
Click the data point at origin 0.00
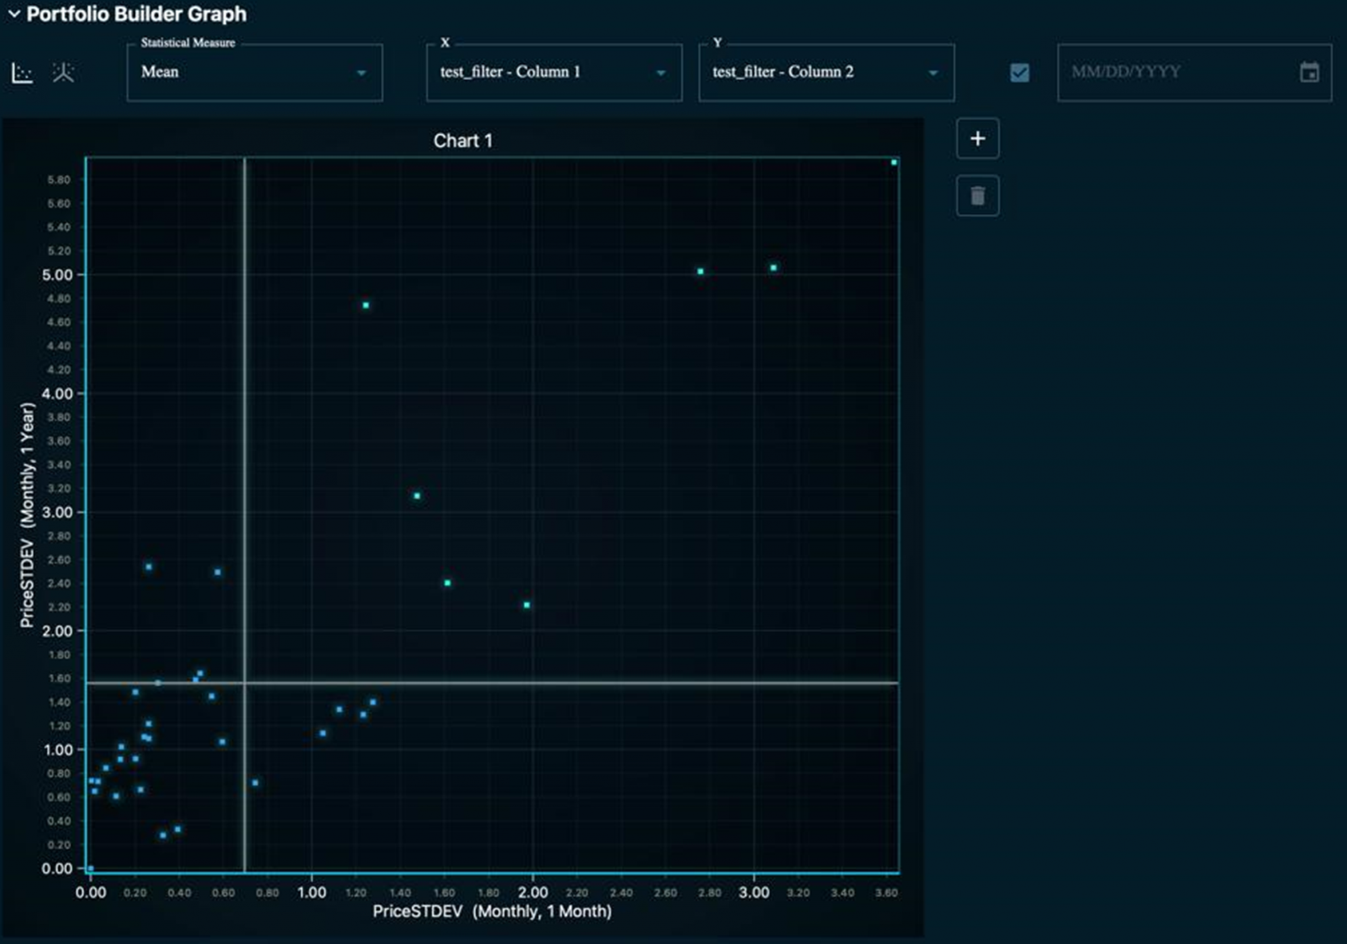tap(91, 868)
